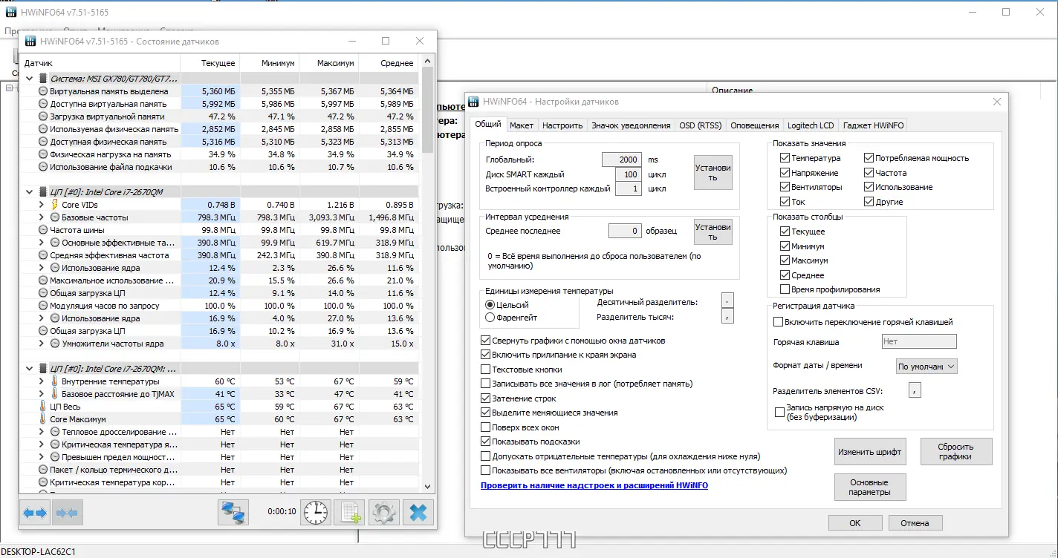The height and width of the screenshot is (558, 1058).
Task: Enable the Текстовые кнопки checkbox
Action: point(486,370)
